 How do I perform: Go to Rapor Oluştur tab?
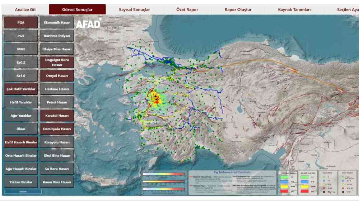click(x=238, y=10)
